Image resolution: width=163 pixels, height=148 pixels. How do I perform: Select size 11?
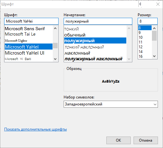point(145,42)
